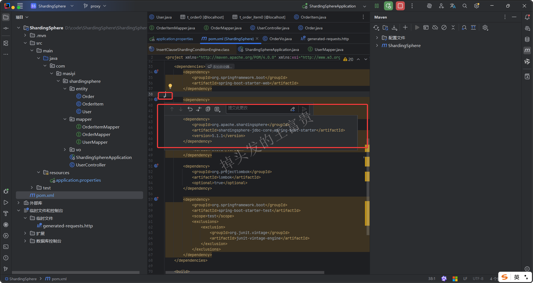Screen dimensions: 533x283
Task: Open the Maven tool window sidebar icon
Action: point(527,50)
